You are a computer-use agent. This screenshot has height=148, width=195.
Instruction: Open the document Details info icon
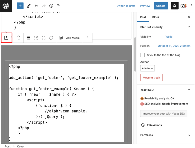(x=51, y=6)
